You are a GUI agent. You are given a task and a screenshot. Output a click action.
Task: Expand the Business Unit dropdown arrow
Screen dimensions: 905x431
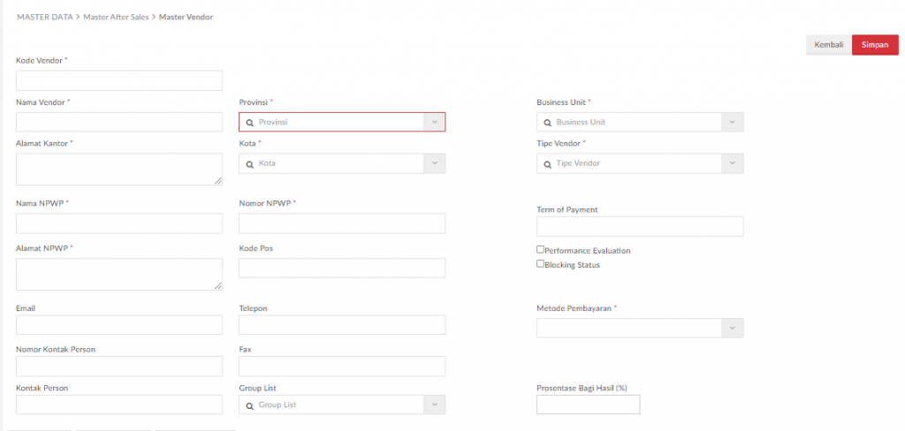point(732,123)
